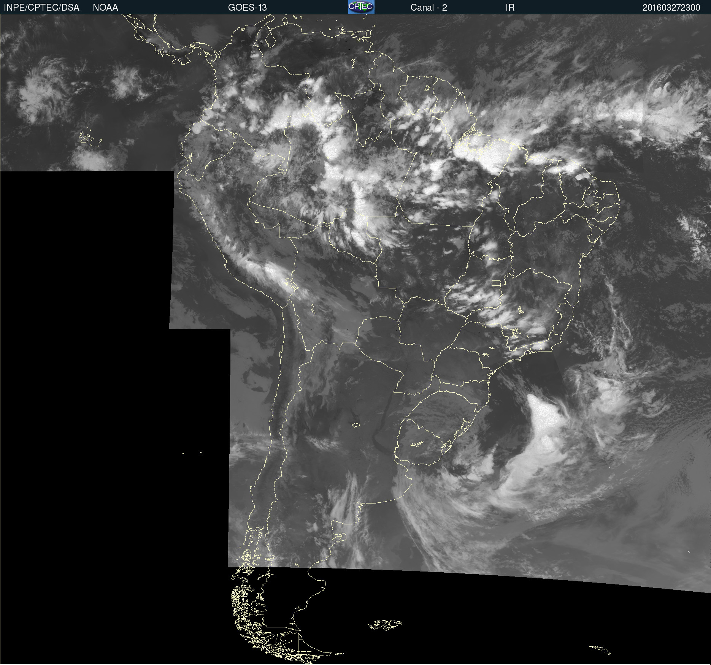The height and width of the screenshot is (665, 711).
Task: Click the 'INPE/CPTEC/DSA' header text
Action: point(41,8)
